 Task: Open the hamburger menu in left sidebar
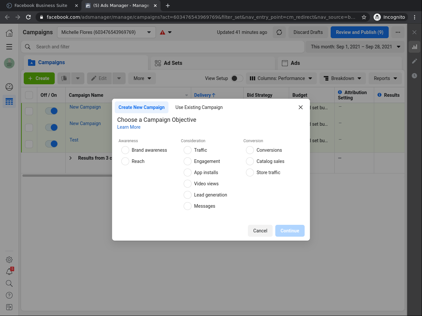point(9,47)
